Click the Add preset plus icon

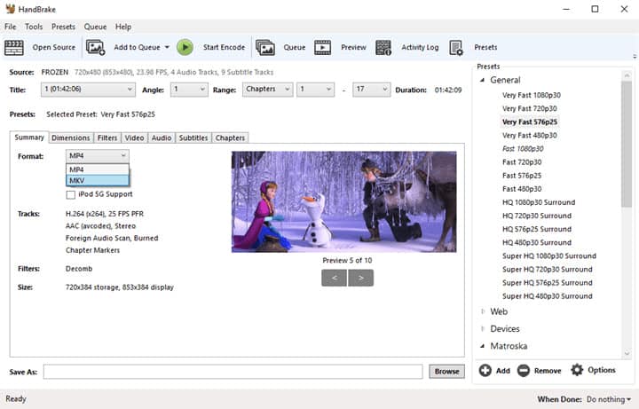[x=485, y=370]
